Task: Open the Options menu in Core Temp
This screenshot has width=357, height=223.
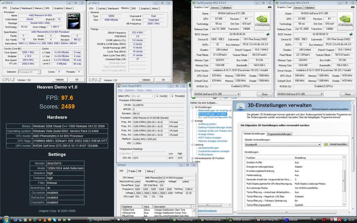Action: pos(129,90)
